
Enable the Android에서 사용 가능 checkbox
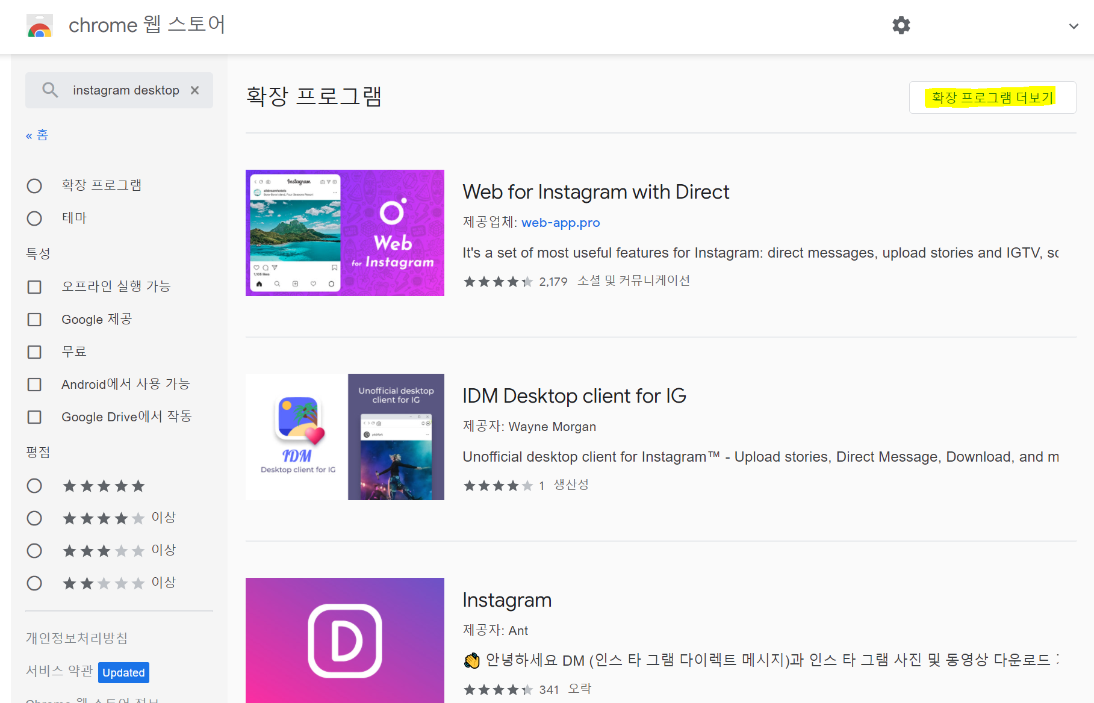click(x=34, y=385)
